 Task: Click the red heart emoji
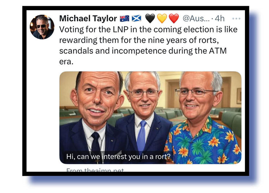click(174, 18)
